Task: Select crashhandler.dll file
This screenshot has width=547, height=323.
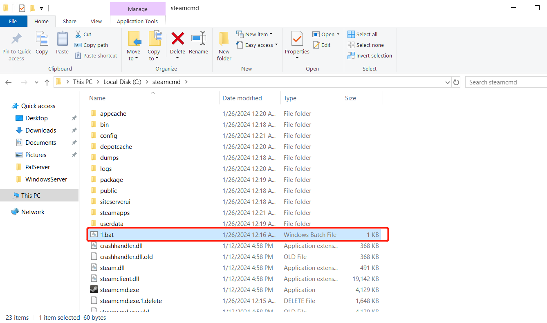Action: point(121,246)
